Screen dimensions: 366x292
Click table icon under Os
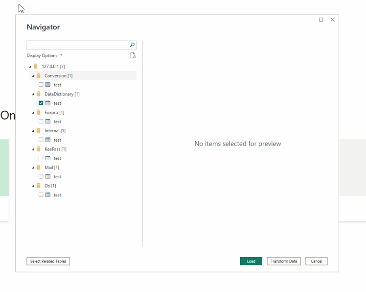pos(48,195)
